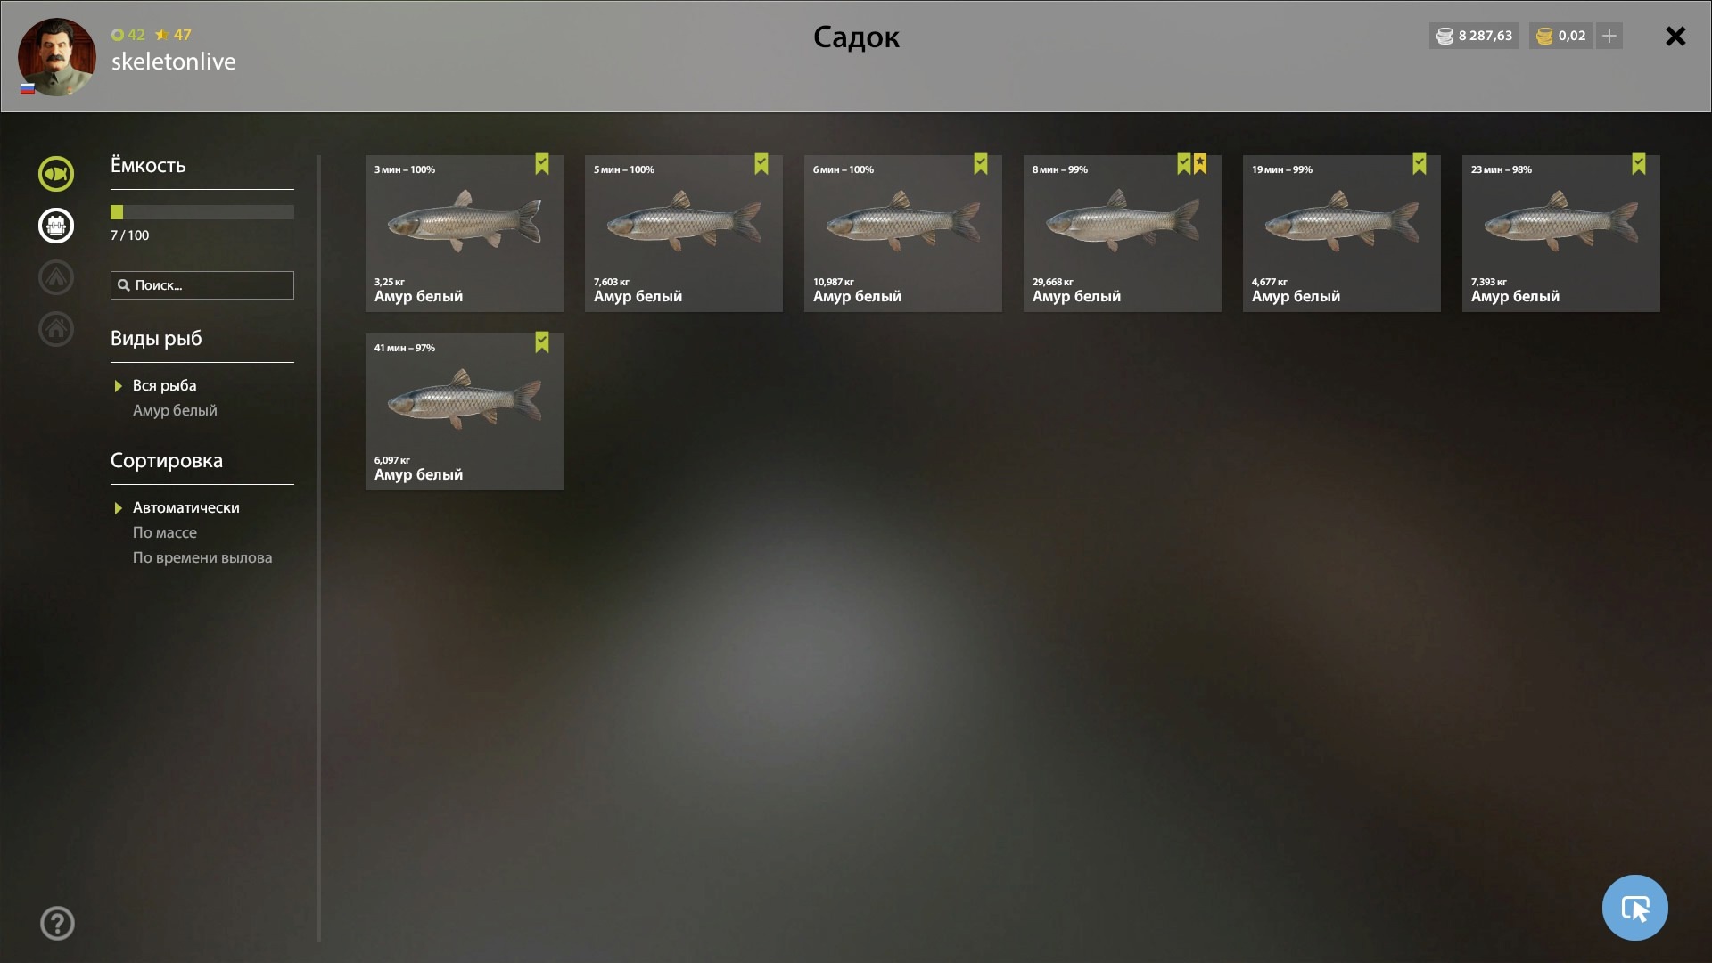Open the fish keepnet sidebar icon
Image resolution: width=1712 pixels, height=963 pixels.
[56, 174]
